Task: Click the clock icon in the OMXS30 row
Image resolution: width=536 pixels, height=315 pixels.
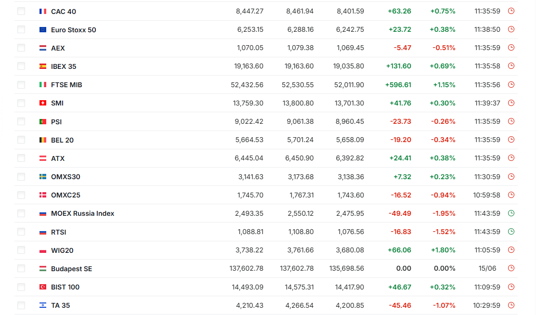Action: click(511, 176)
